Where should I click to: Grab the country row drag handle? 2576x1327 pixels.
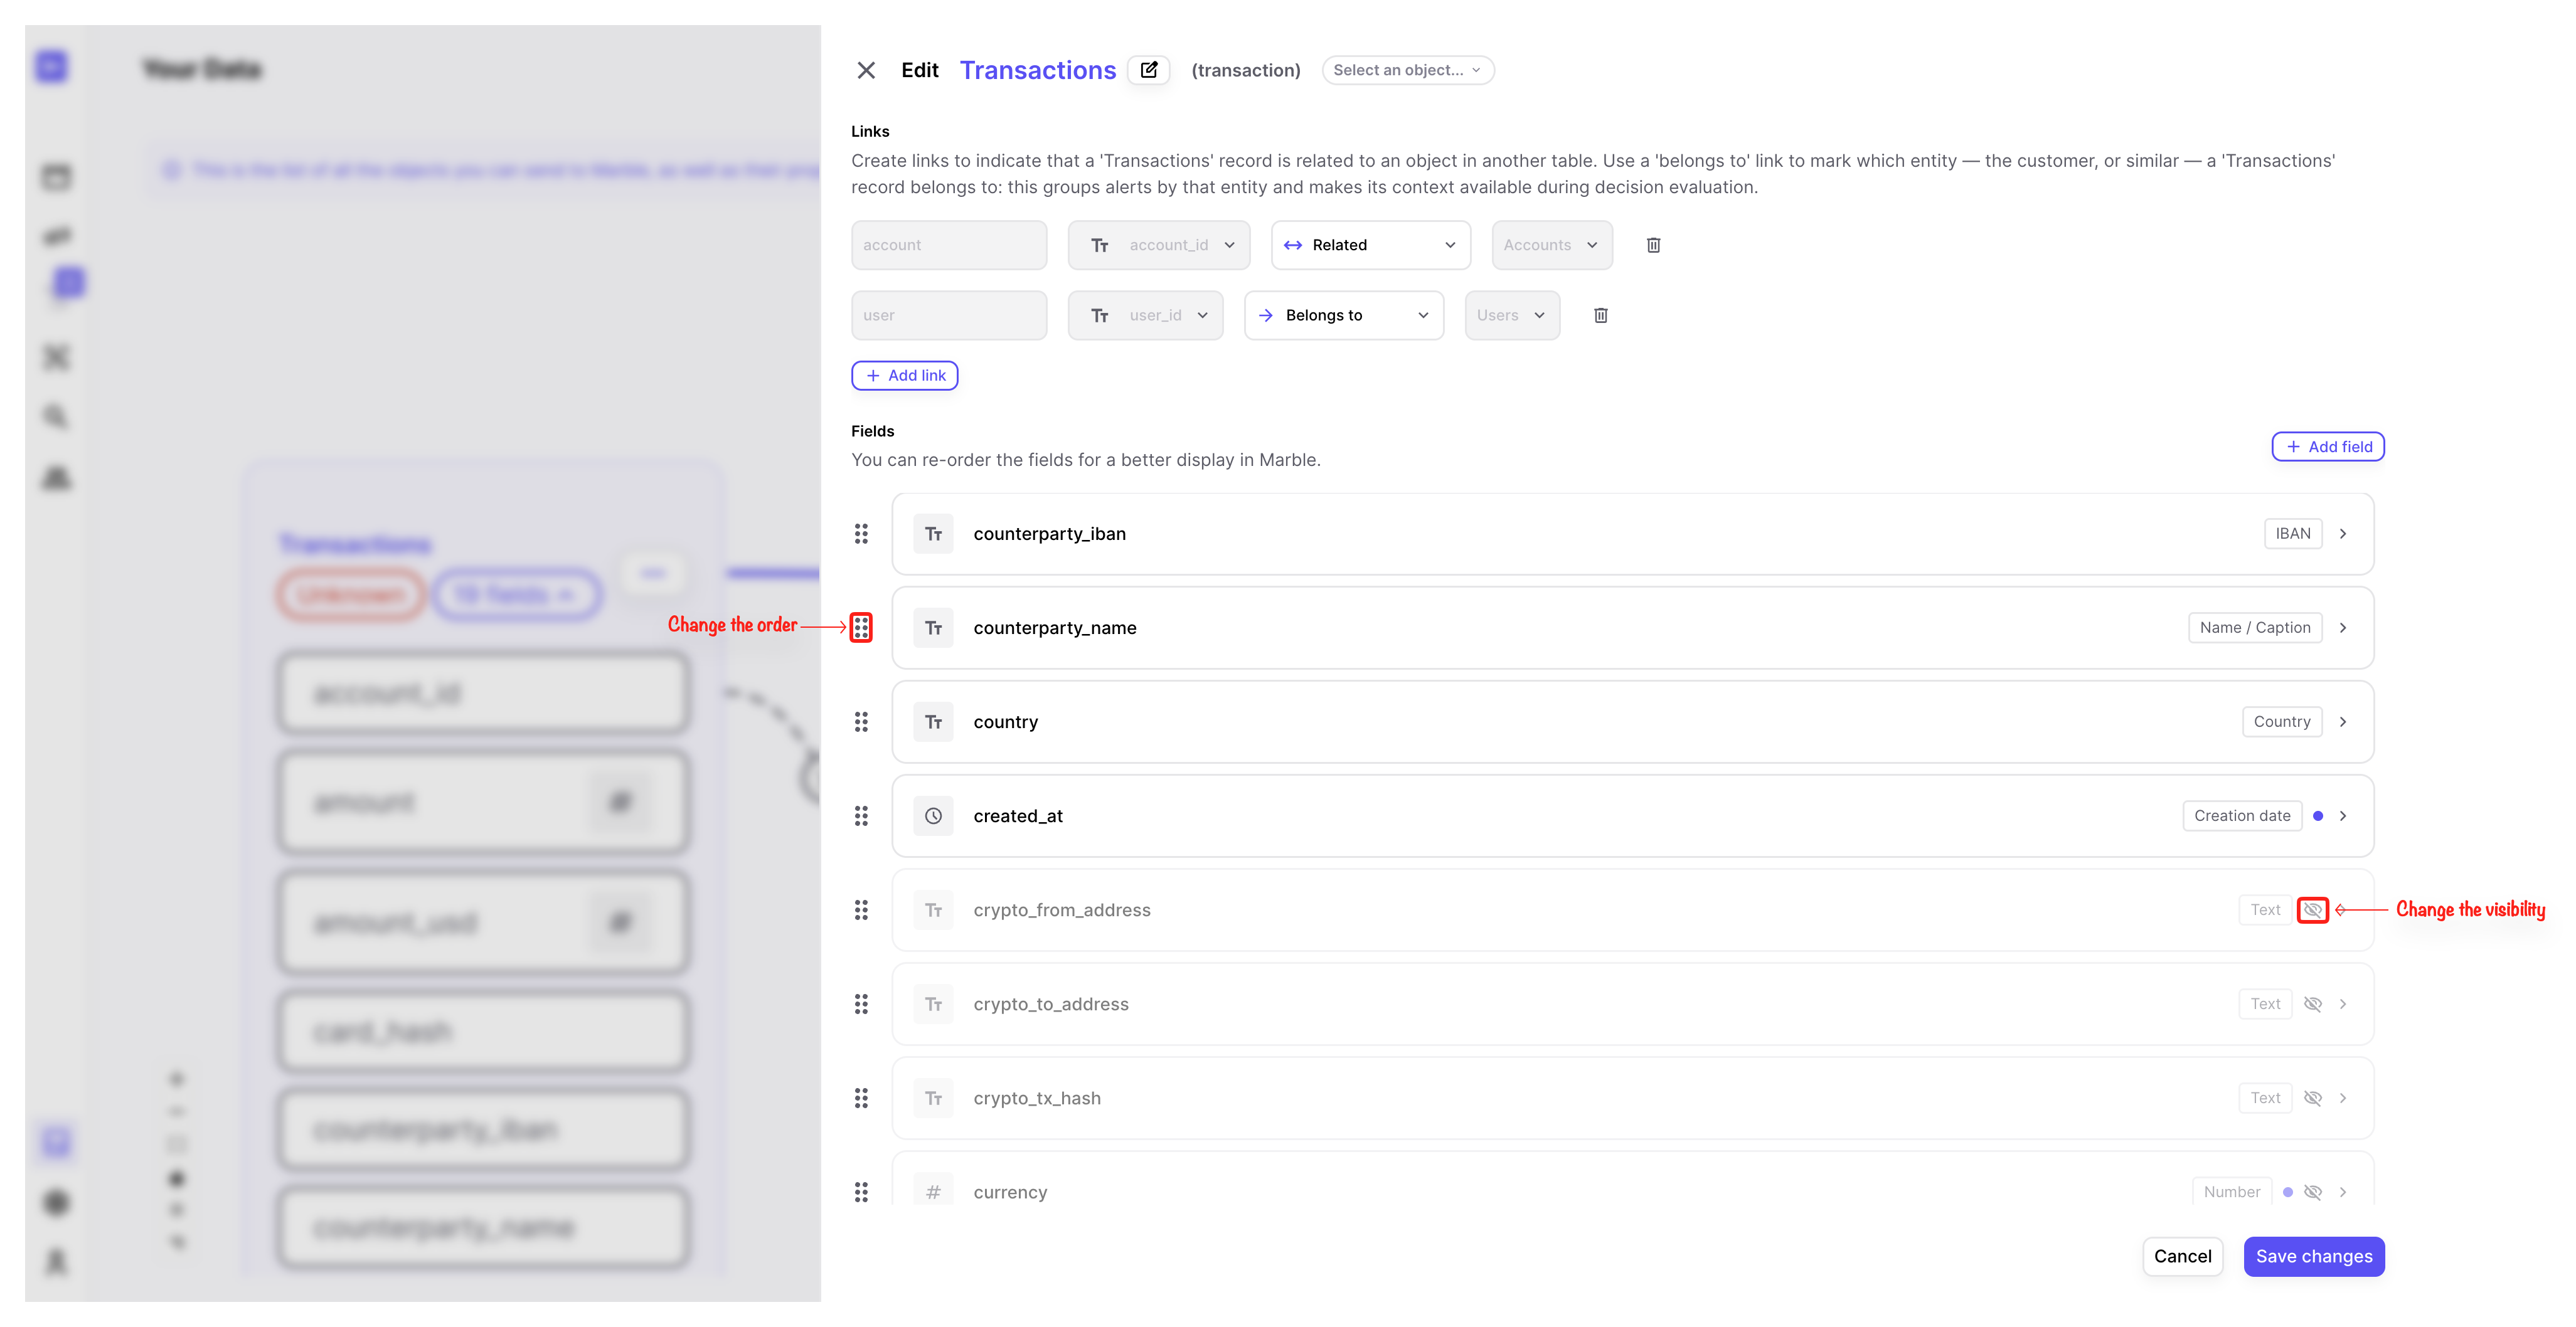tap(861, 721)
